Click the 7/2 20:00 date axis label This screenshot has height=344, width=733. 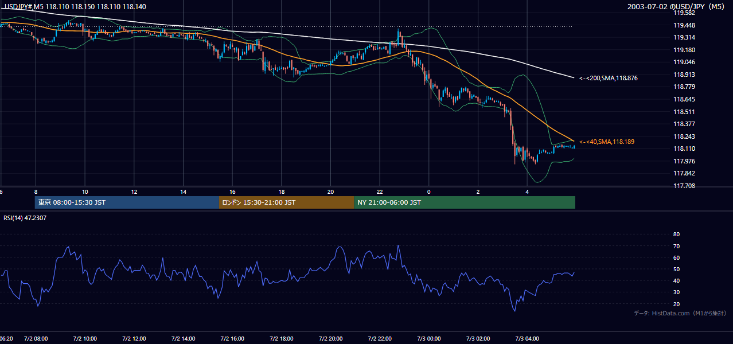coord(331,339)
